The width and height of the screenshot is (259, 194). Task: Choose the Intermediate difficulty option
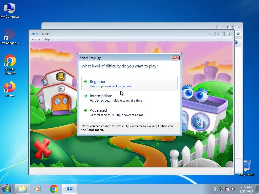129,98
